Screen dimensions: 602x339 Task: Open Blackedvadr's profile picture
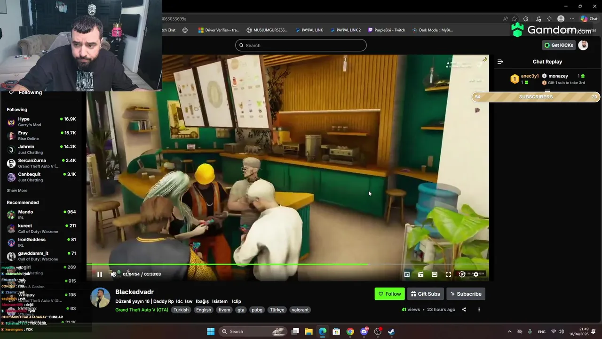(x=100, y=298)
